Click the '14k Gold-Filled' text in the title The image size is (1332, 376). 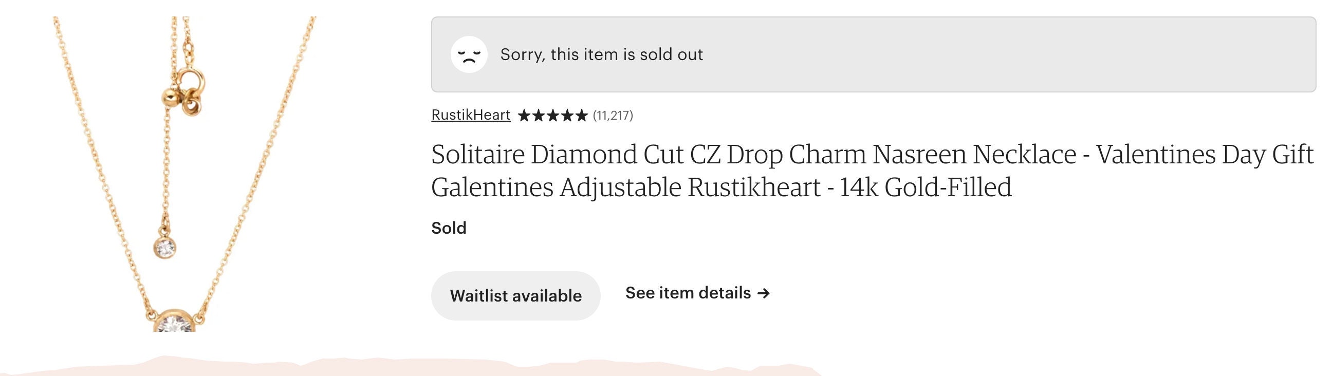click(925, 186)
